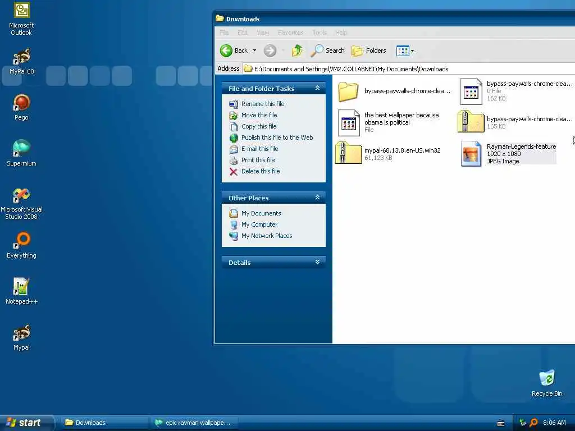Image resolution: width=575 pixels, height=431 pixels.
Task: Open the View menu
Action: [x=263, y=33]
